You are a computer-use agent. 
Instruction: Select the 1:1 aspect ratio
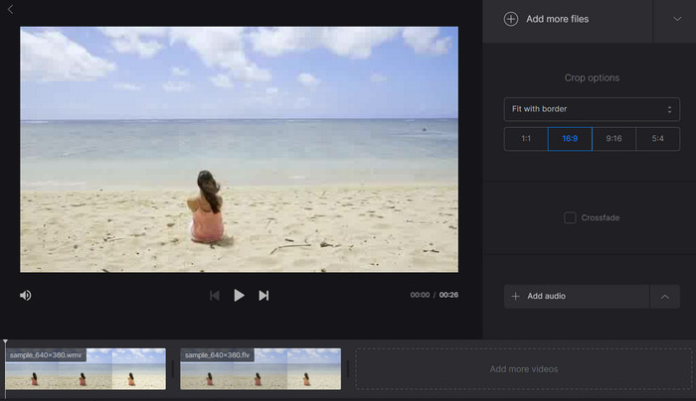point(526,139)
